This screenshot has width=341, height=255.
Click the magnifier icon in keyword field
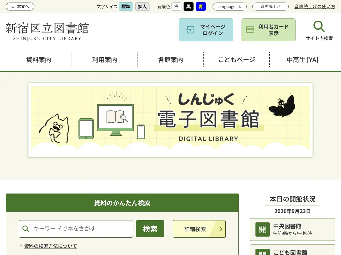tap(26, 229)
